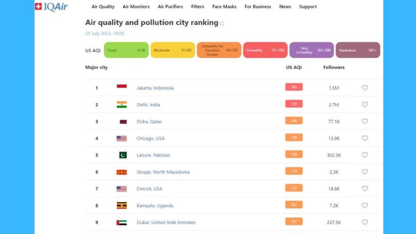The height and width of the screenshot is (234, 416).
Task: Click the Pakistan flag icon
Action: click(x=123, y=155)
